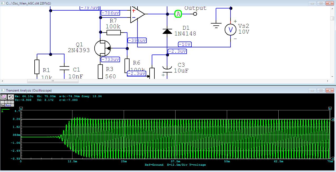The width and height of the screenshot is (336, 172).
Task: Click the c-d:-7.080 readout
Action: pos(68,100)
